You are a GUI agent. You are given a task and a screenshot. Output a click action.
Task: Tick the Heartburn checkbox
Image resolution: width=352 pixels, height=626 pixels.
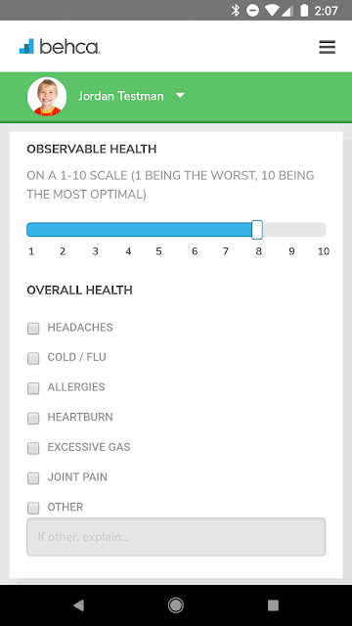click(x=33, y=419)
